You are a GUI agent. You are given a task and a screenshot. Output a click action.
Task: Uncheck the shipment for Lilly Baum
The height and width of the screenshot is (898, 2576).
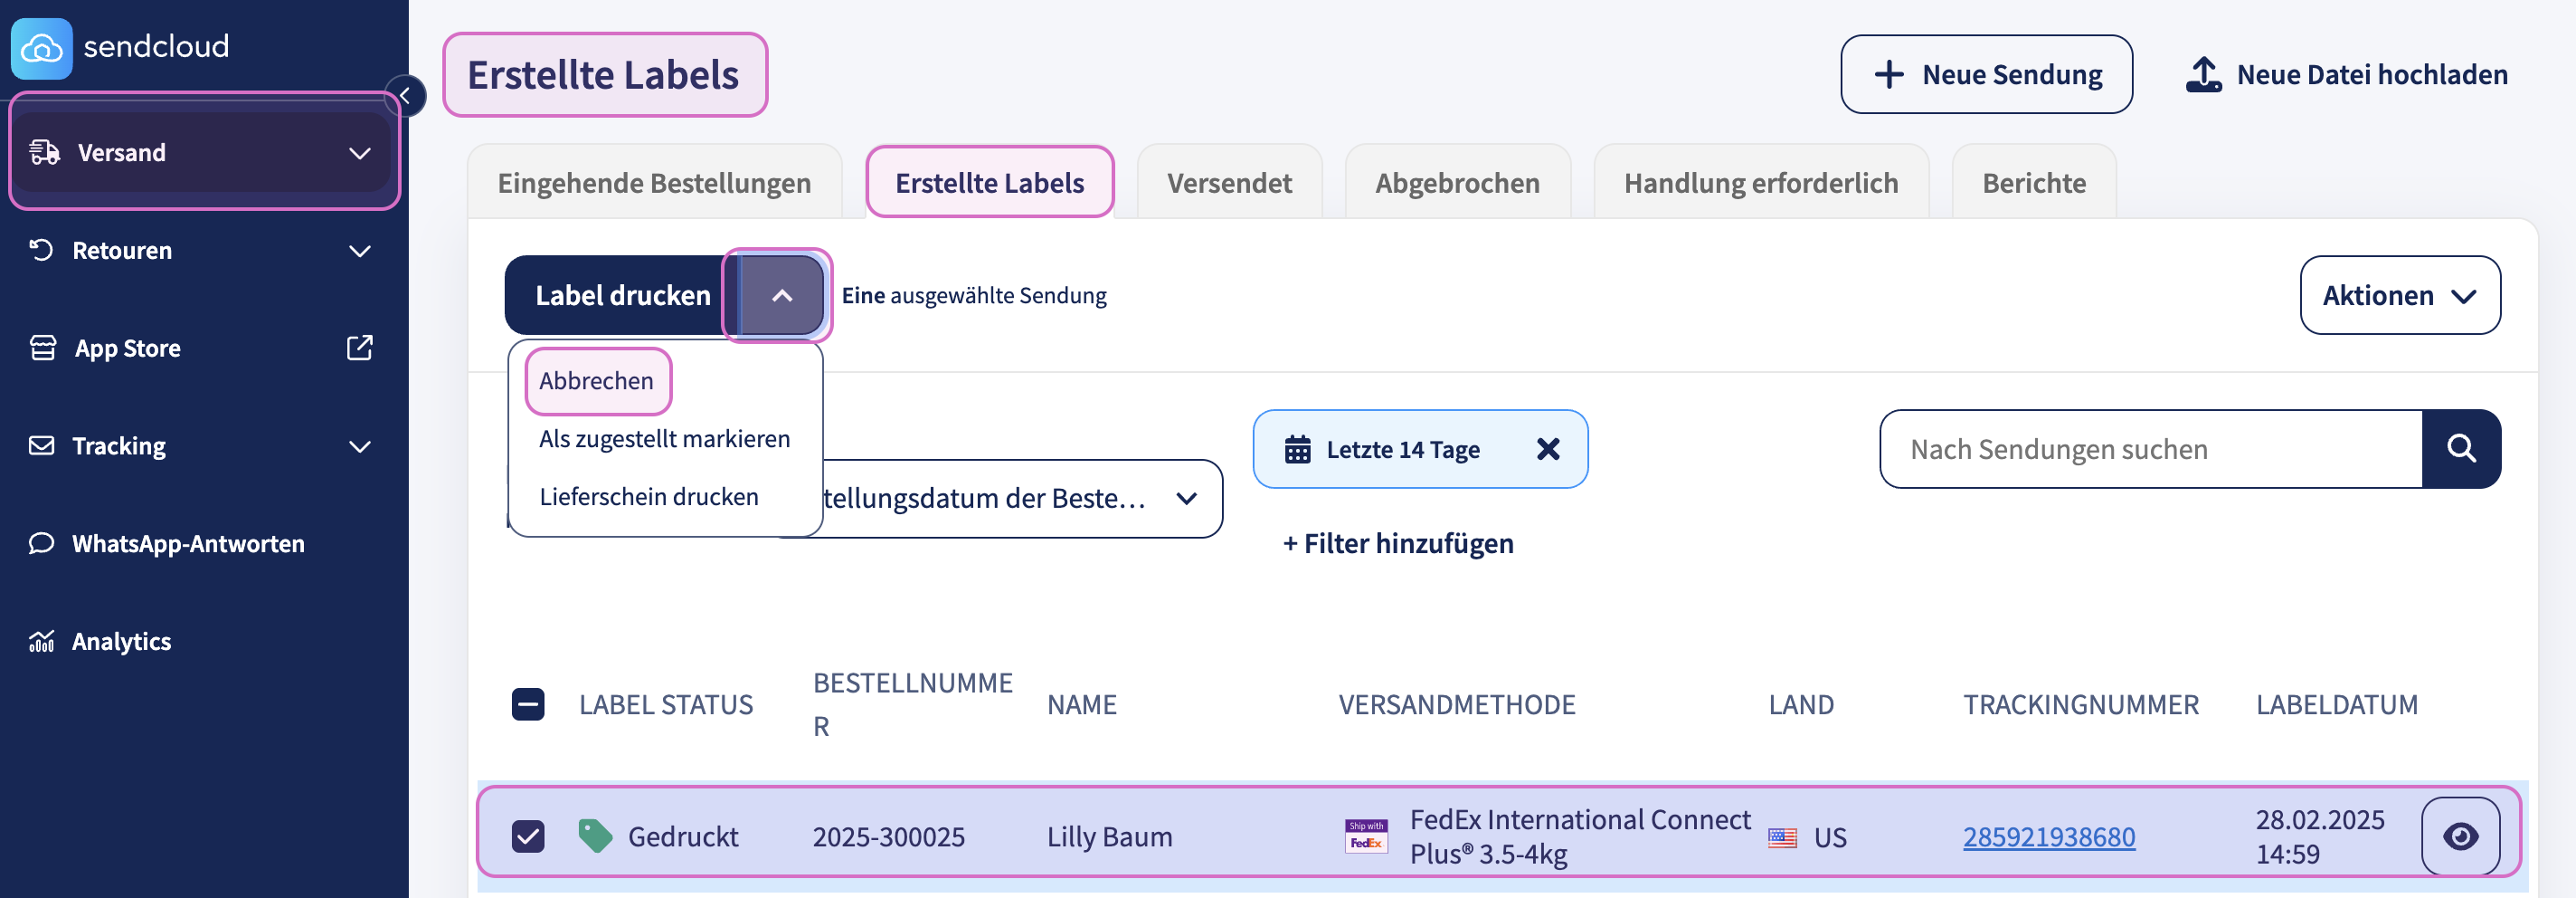(528, 836)
